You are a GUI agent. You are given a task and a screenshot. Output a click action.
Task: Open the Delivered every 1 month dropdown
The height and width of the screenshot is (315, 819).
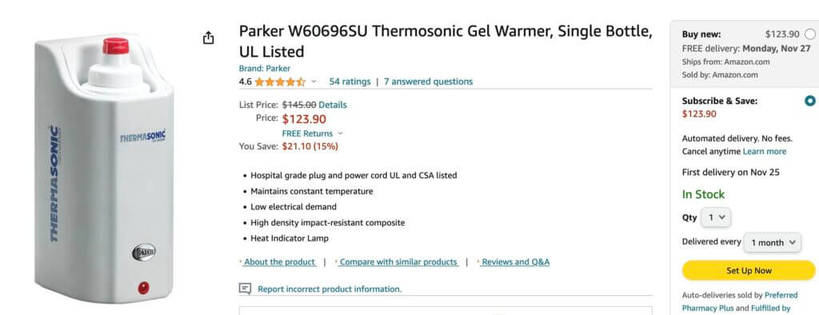point(773,242)
